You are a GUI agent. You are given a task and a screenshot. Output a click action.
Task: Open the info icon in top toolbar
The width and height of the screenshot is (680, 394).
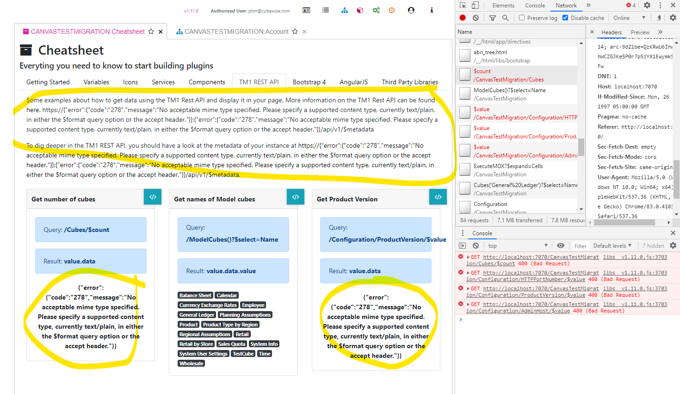432,10
